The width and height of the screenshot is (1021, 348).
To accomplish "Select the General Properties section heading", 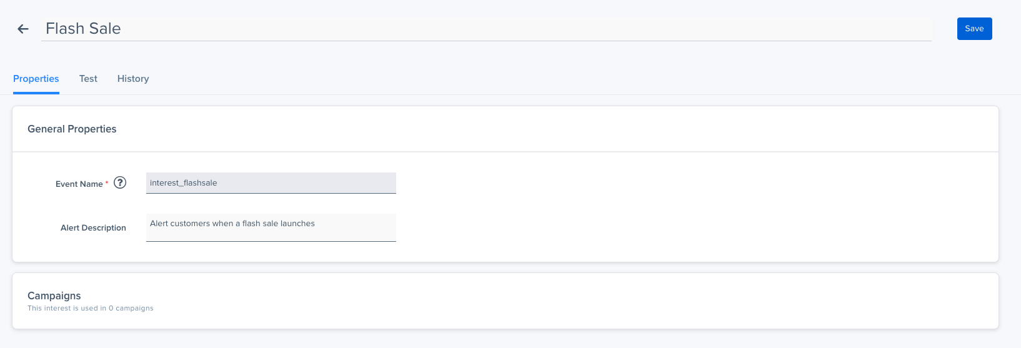I will pos(72,129).
